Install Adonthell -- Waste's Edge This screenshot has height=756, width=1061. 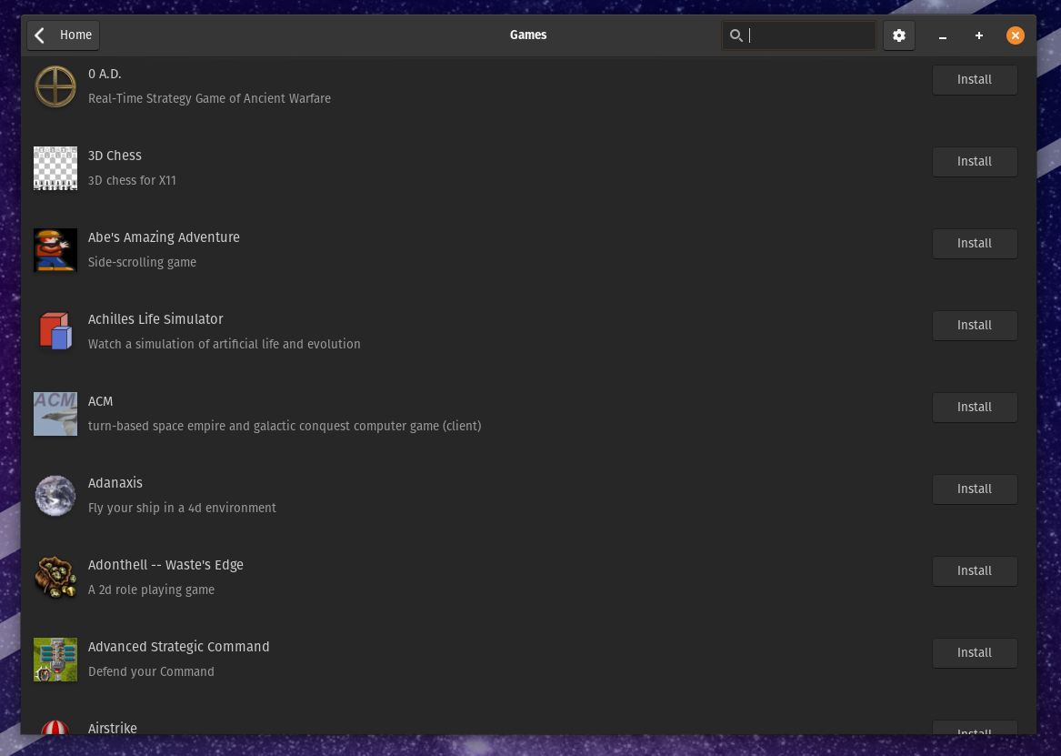point(974,571)
